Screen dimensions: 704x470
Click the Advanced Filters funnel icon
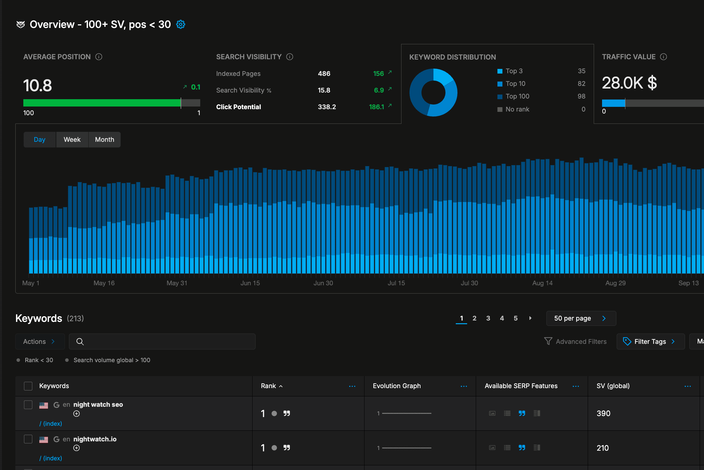point(548,341)
